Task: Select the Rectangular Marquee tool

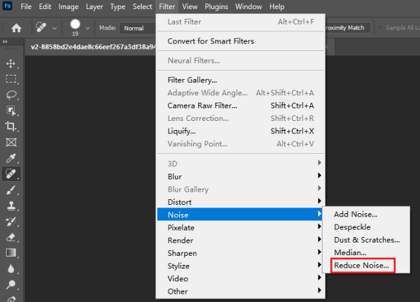Action: (10, 79)
